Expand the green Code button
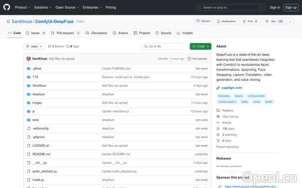This screenshot has width=302, height=188. pyautogui.click(x=200, y=46)
